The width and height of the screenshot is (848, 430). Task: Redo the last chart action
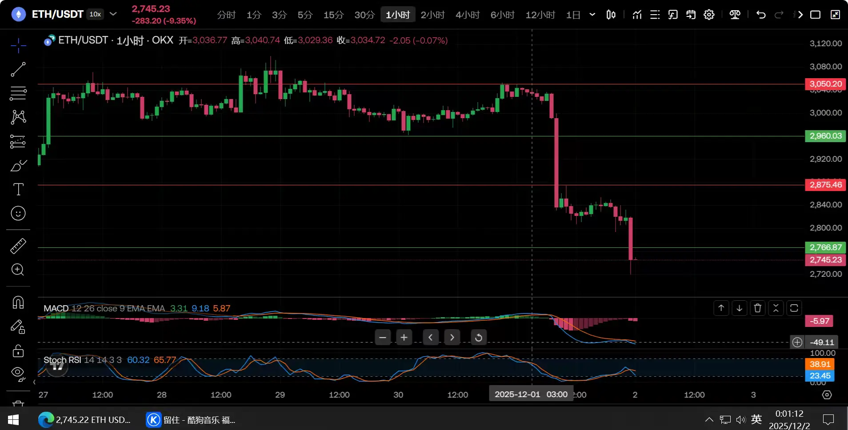coord(779,15)
